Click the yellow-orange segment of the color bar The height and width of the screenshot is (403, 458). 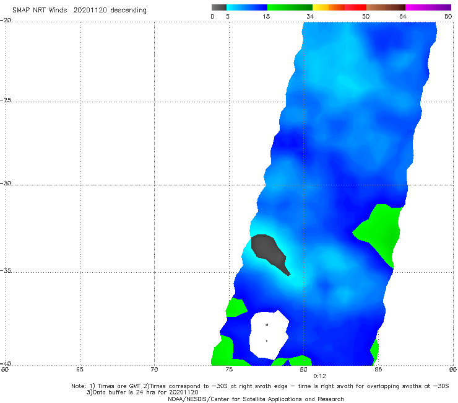(x=329, y=7)
